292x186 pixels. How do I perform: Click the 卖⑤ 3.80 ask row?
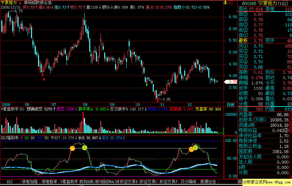click(x=265, y=14)
